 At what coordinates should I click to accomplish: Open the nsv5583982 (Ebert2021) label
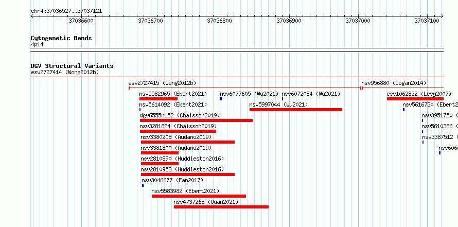tap(185, 191)
